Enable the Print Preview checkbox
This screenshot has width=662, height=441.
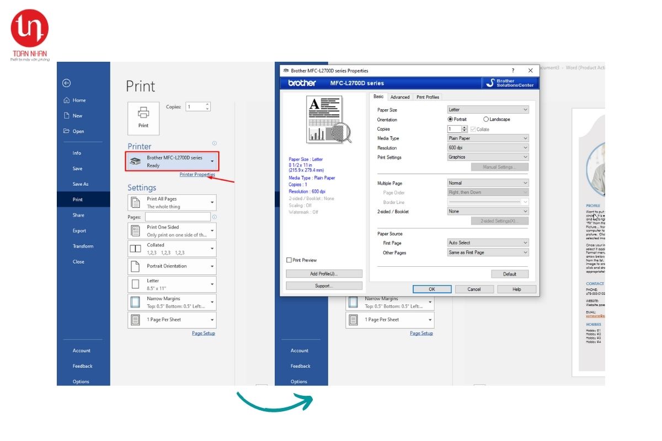tap(289, 260)
